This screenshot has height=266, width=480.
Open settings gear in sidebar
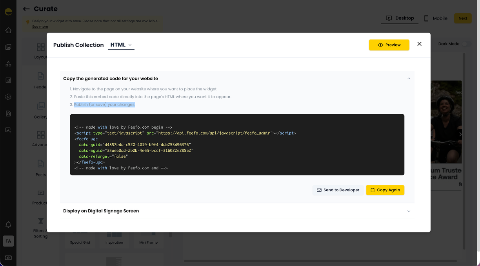click(8, 97)
